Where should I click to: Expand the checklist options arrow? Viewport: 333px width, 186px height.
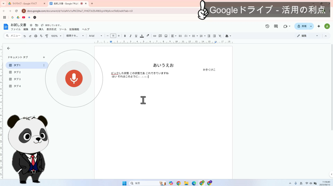(x=190, y=36)
